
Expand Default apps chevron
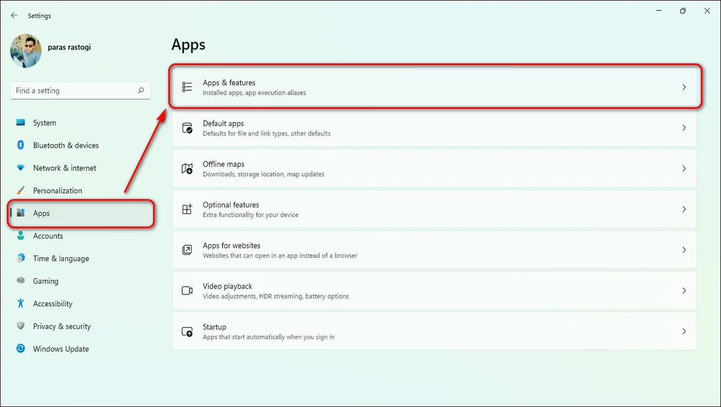pyautogui.click(x=684, y=128)
